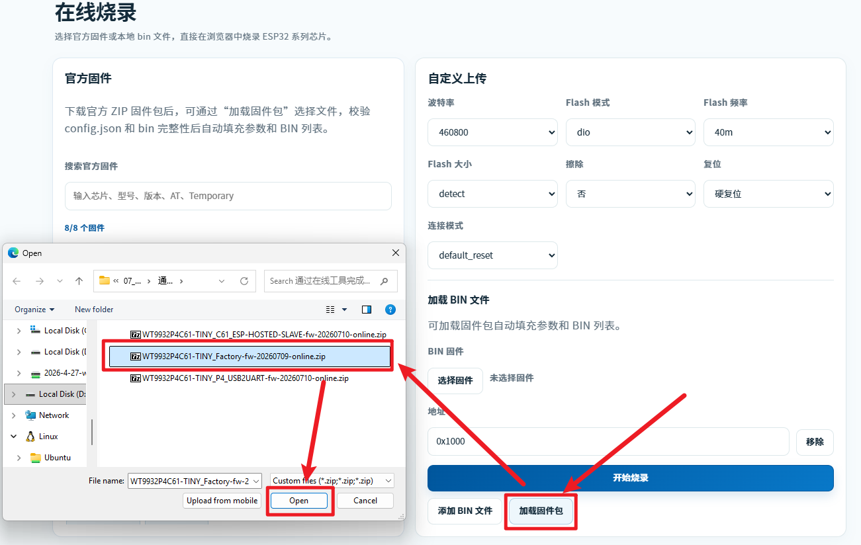Click the 开始烧录 button

pyautogui.click(x=631, y=478)
